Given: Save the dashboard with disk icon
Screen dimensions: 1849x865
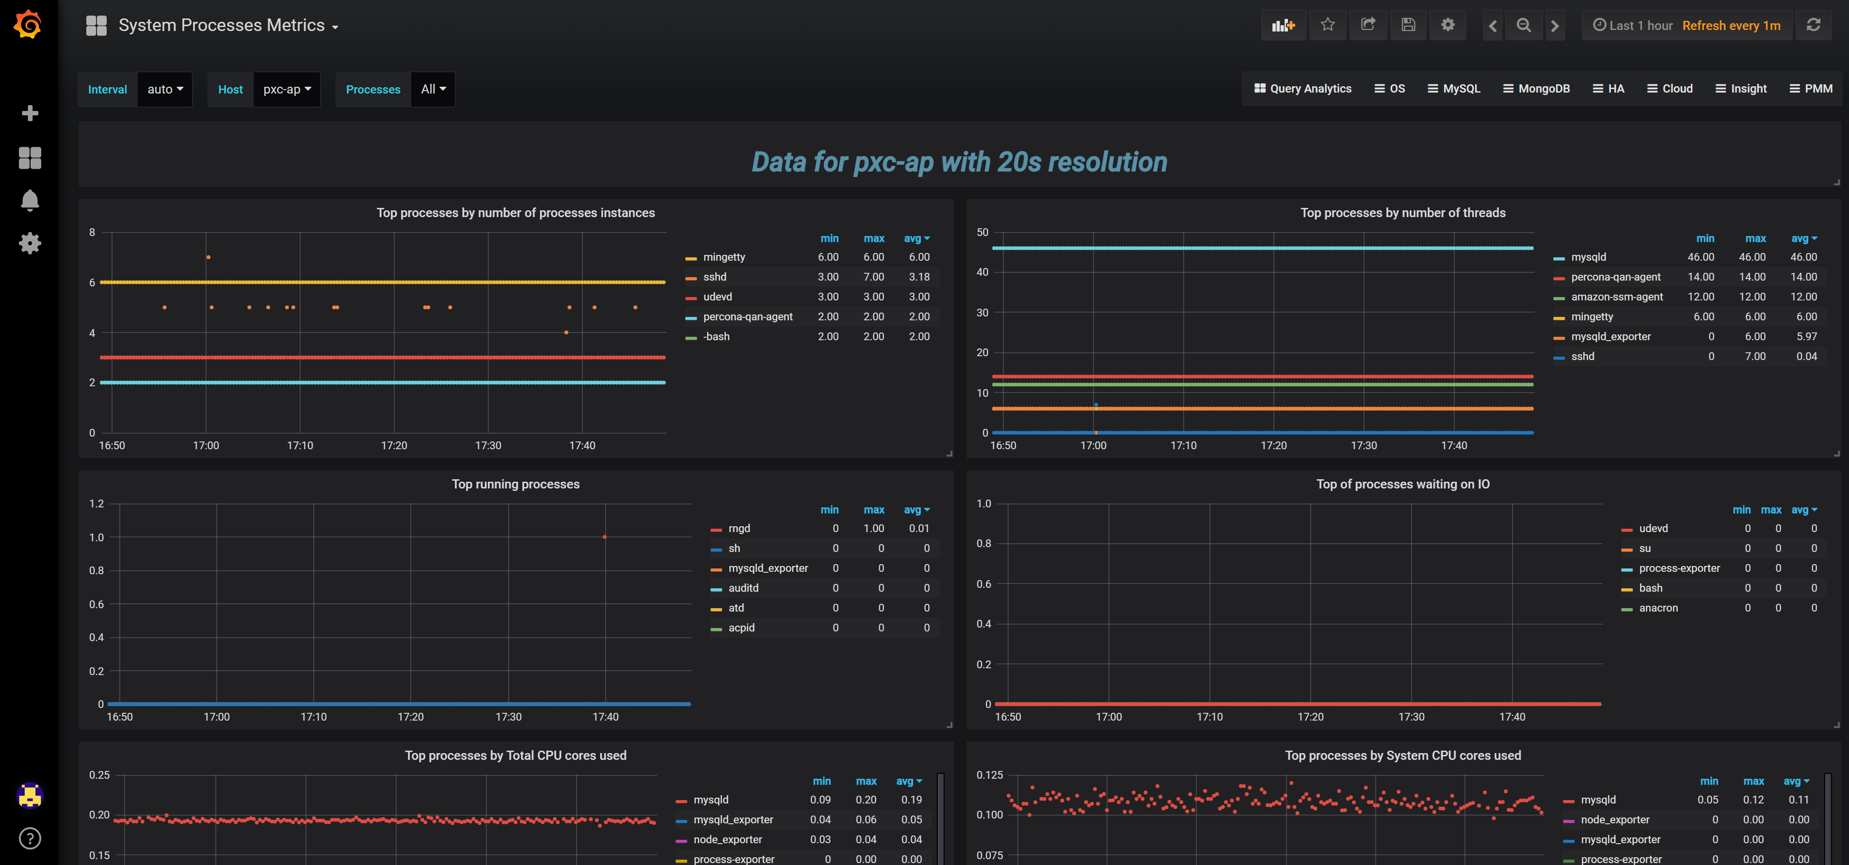Looking at the screenshot, I should pyautogui.click(x=1408, y=26).
